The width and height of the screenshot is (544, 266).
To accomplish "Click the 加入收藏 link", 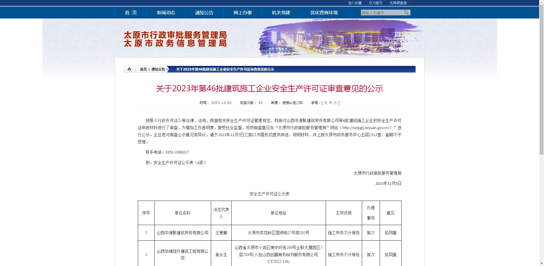I will click(355, 3).
